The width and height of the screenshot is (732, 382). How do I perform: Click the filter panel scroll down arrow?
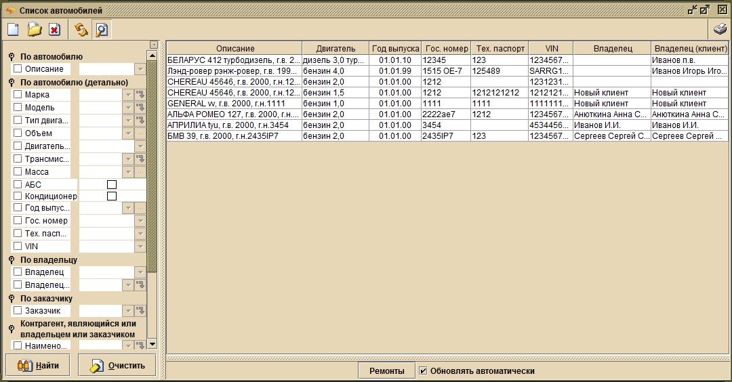[152, 345]
